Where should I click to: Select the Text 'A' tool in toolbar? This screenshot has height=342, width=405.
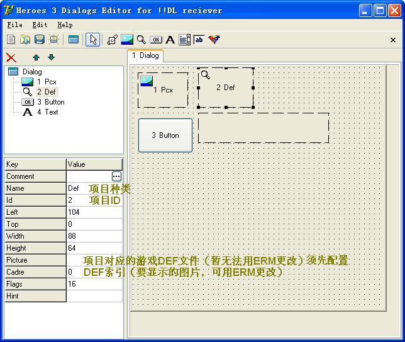[x=170, y=40]
